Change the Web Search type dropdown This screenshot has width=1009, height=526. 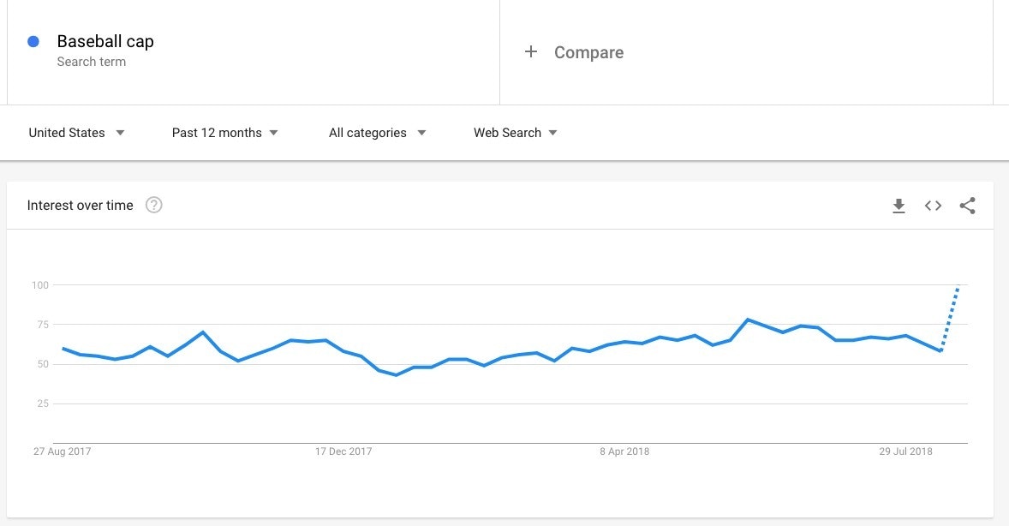coord(515,133)
